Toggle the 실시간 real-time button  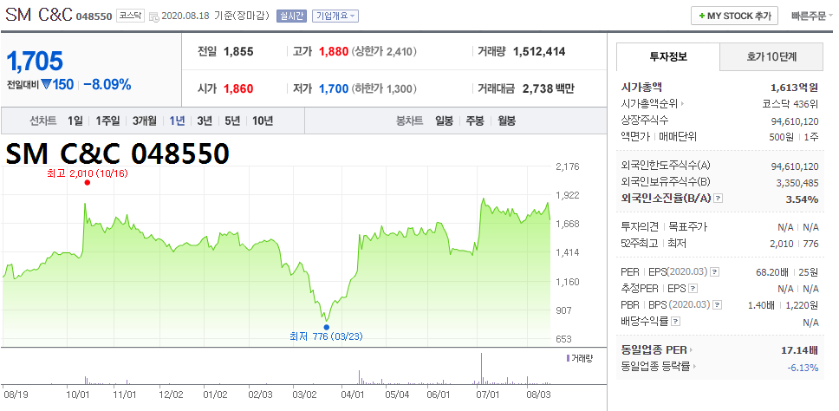291,16
